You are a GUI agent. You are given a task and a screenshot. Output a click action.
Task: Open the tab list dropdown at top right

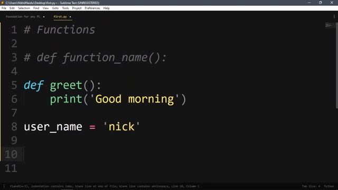(334, 16)
